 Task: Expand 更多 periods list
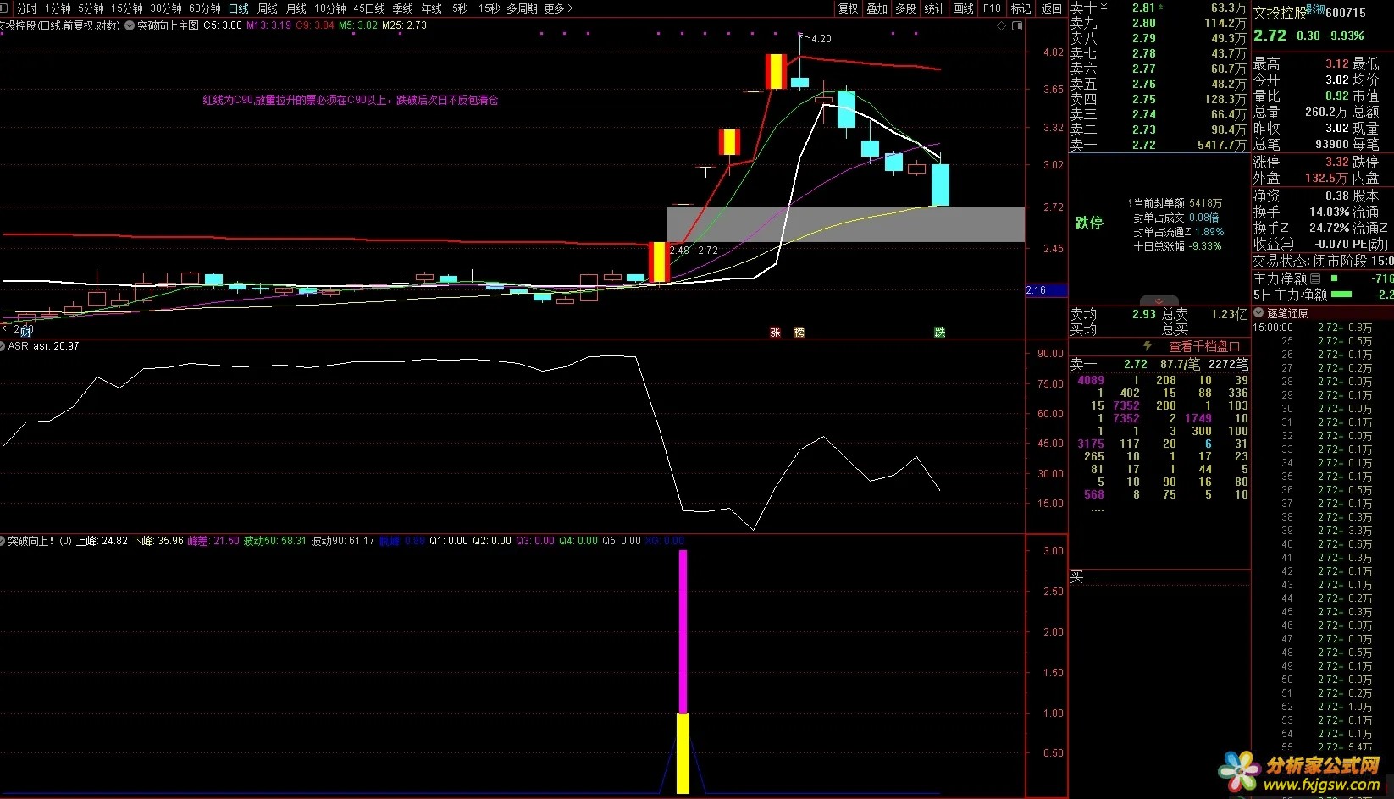[558, 8]
